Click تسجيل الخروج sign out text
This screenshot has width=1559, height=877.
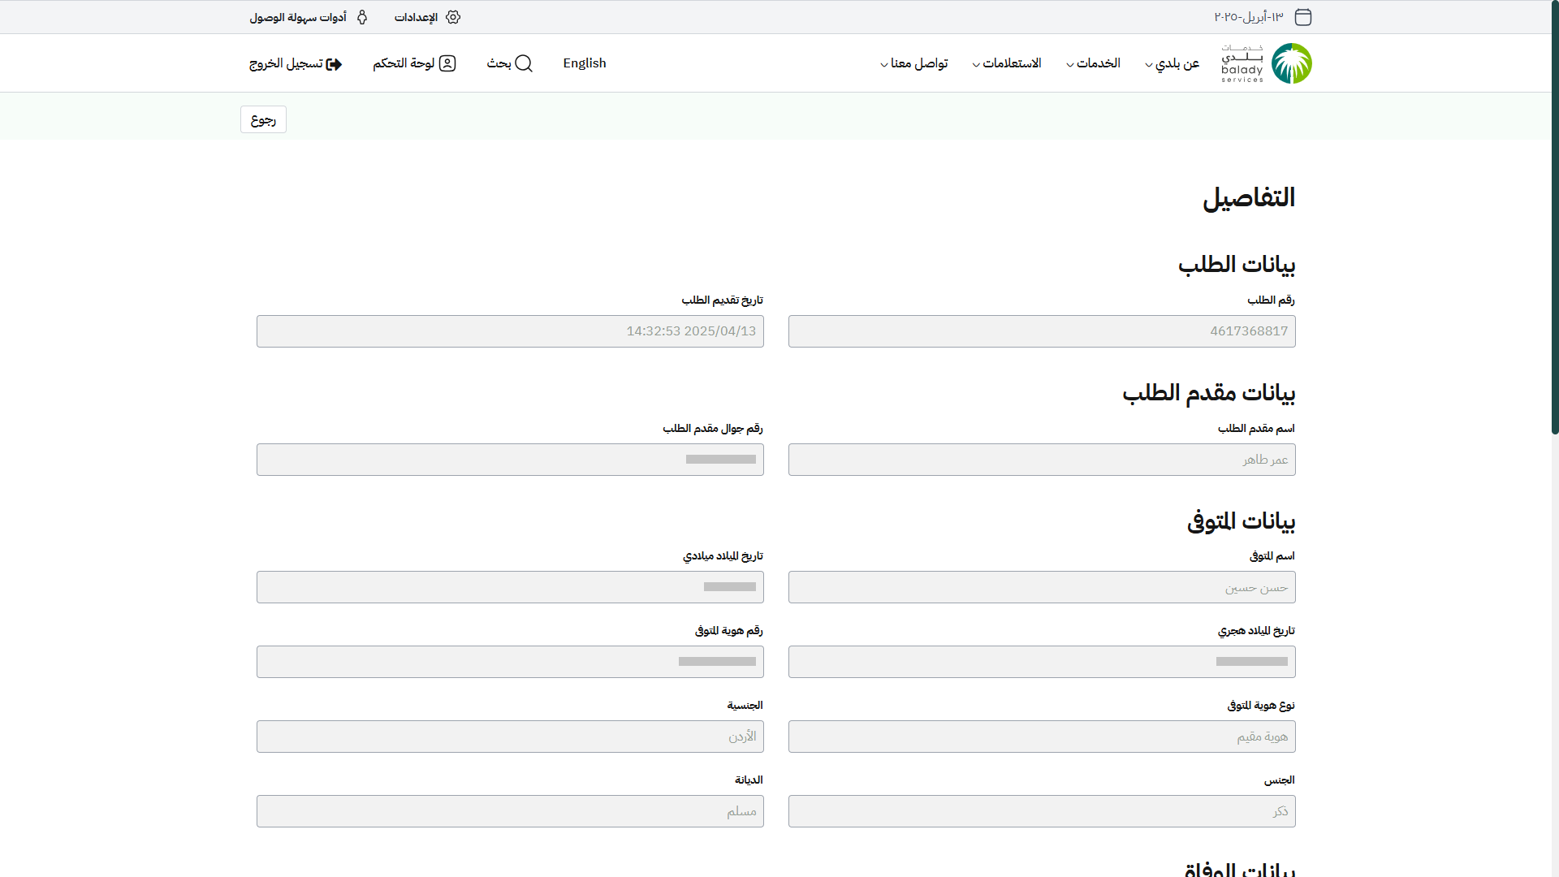(x=286, y=63)
